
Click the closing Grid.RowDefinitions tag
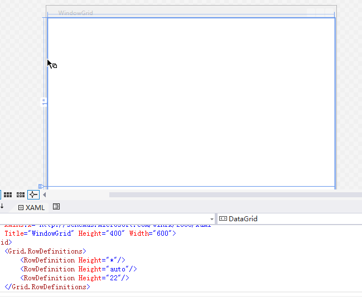pos(47,287)
